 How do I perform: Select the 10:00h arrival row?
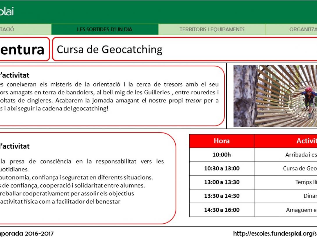coord(222,155)
